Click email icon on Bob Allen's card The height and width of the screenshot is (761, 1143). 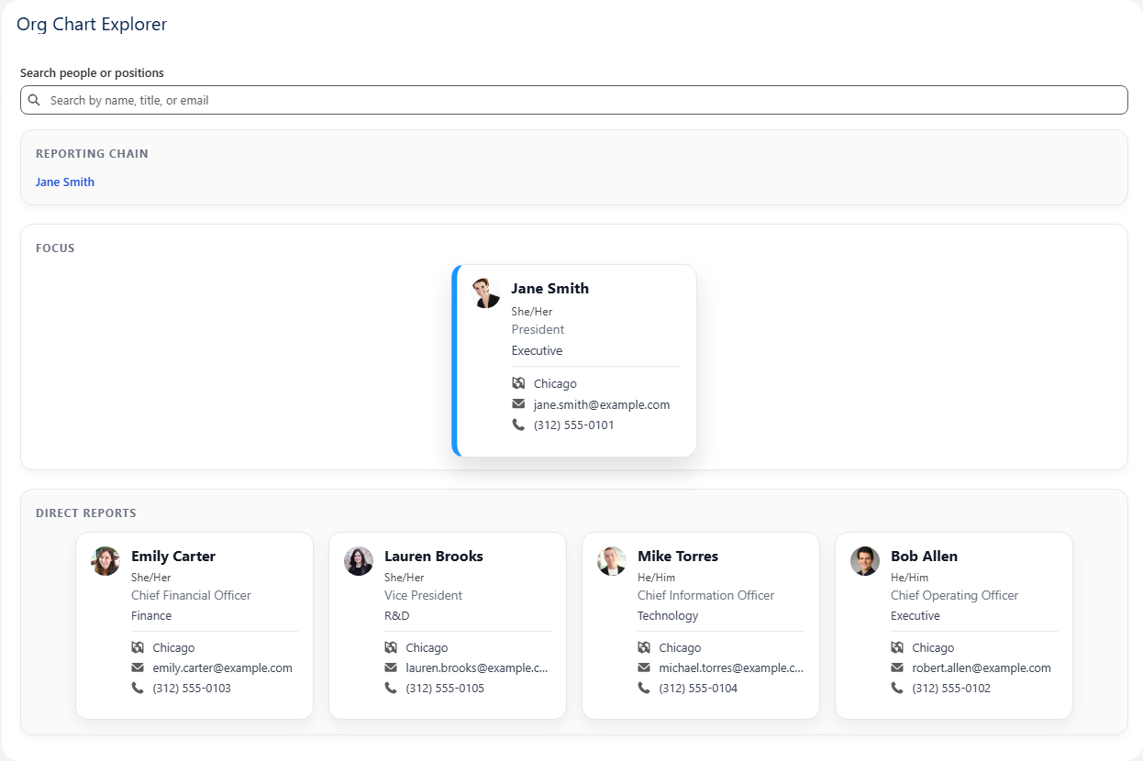(897, 667)
